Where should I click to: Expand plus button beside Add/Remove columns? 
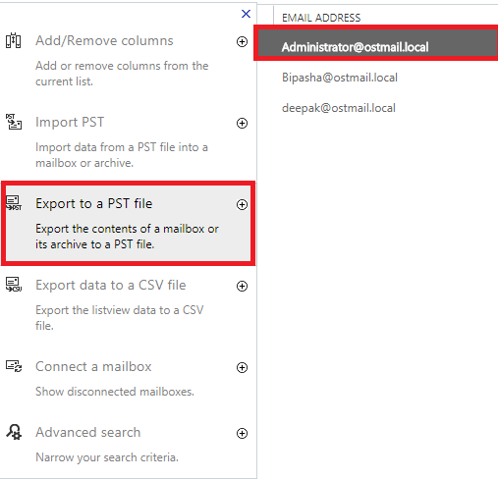pos(242,41)
